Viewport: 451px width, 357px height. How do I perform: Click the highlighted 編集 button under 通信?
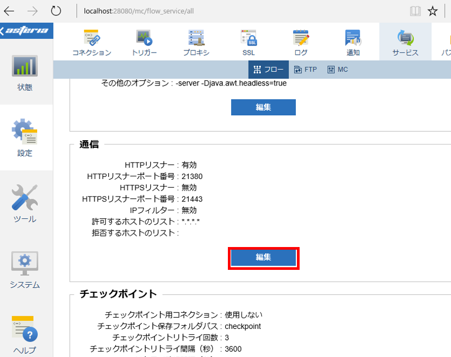(x=263, y=258)
